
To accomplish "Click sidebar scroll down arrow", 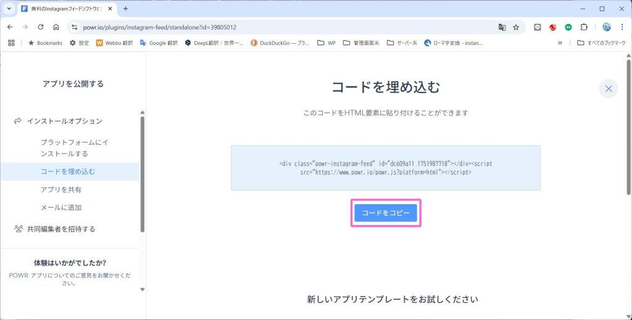I will click(x=143, y=289).
